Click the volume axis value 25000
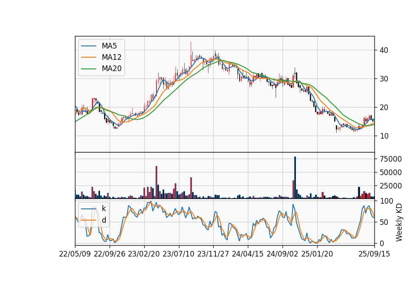The height and width of the screenshot is (299, 416). tap(390, 186)
